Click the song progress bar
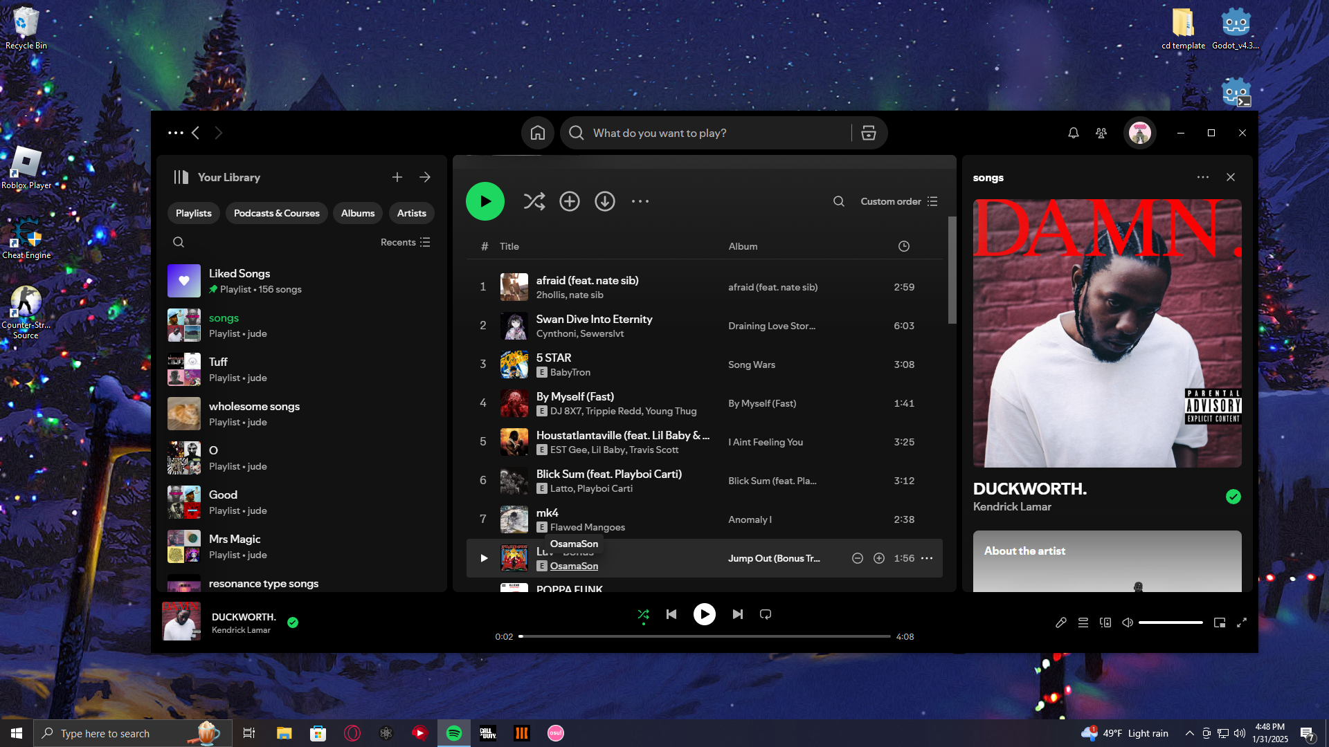The width and height of the screenshot is (1329, 747). coord(705,636)
